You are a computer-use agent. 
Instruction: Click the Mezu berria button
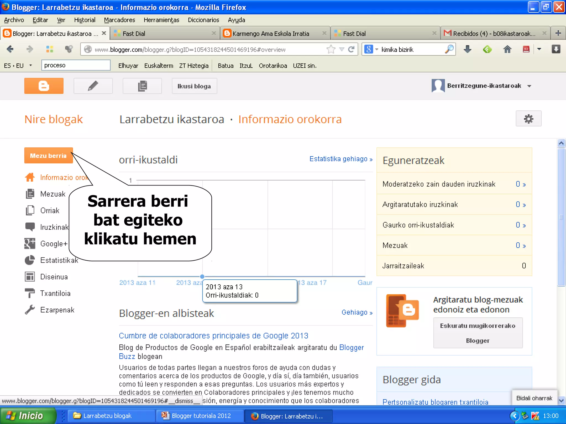(x=48, y=155)
